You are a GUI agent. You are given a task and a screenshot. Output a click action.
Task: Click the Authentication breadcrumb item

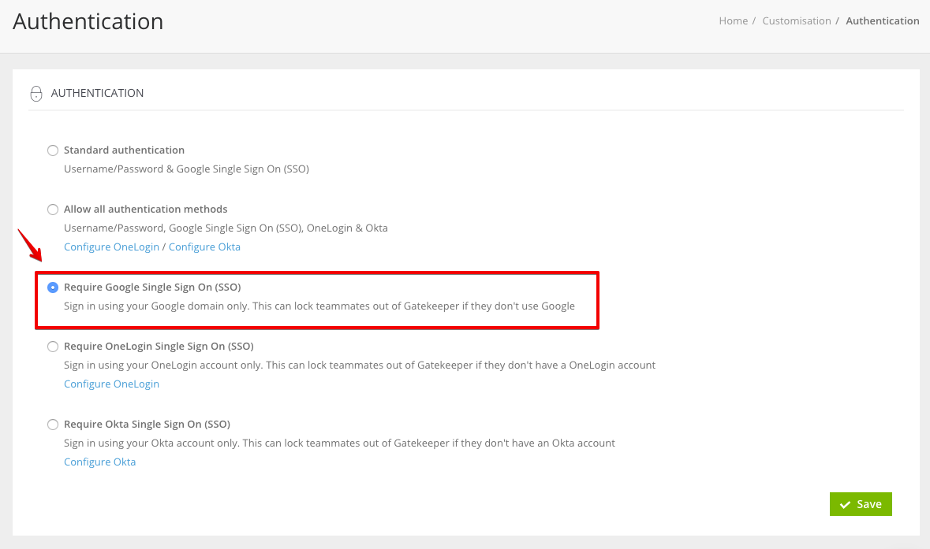tap(883, 20)
